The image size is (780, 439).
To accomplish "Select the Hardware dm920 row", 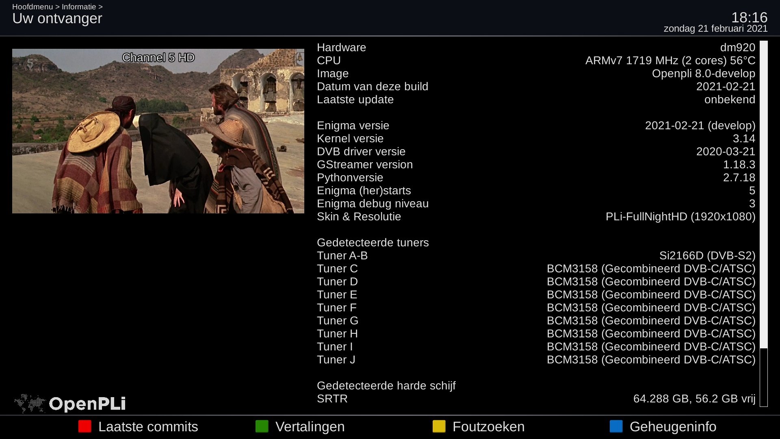I will coord(536,48).
